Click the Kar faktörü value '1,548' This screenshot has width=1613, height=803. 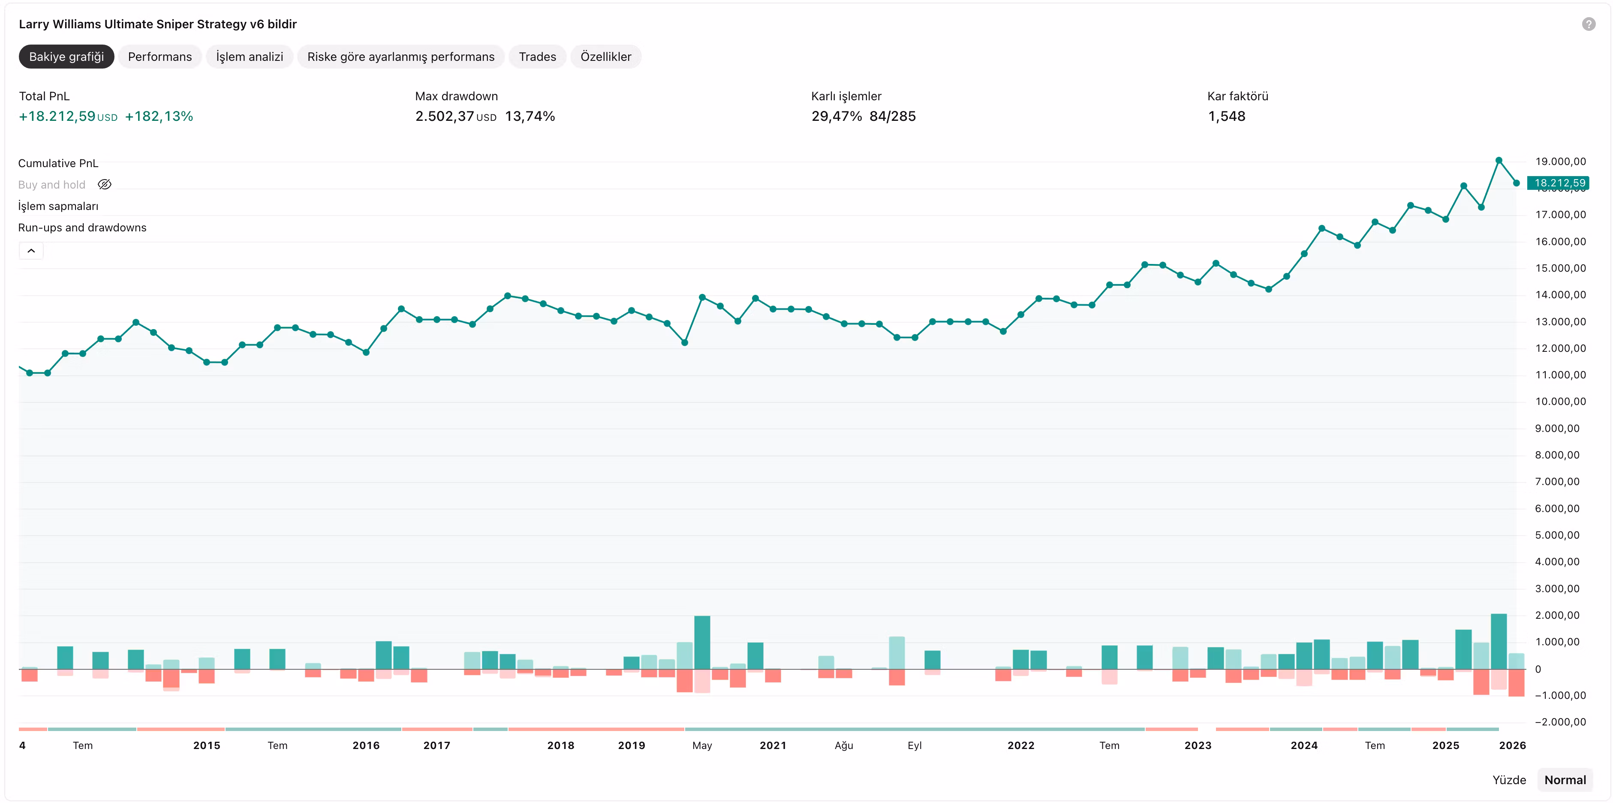(x=1227, y=117)
